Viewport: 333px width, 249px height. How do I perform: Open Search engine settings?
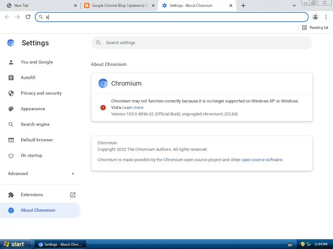tap(40, 124)
